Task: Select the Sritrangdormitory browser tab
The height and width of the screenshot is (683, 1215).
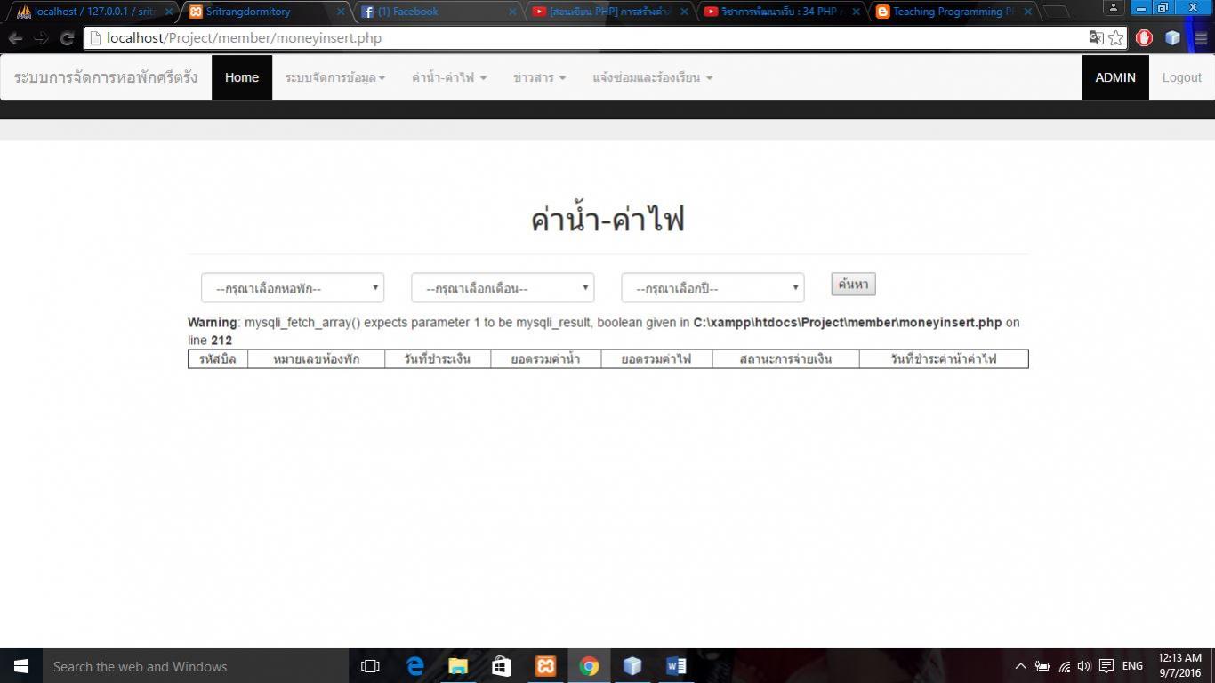Action: click(x=265, y=12)
